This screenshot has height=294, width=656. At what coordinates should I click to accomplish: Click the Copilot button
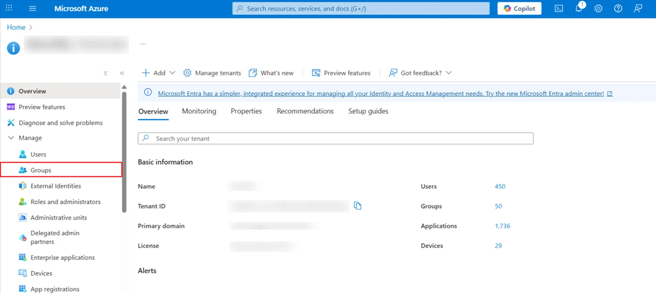point(519,8)
